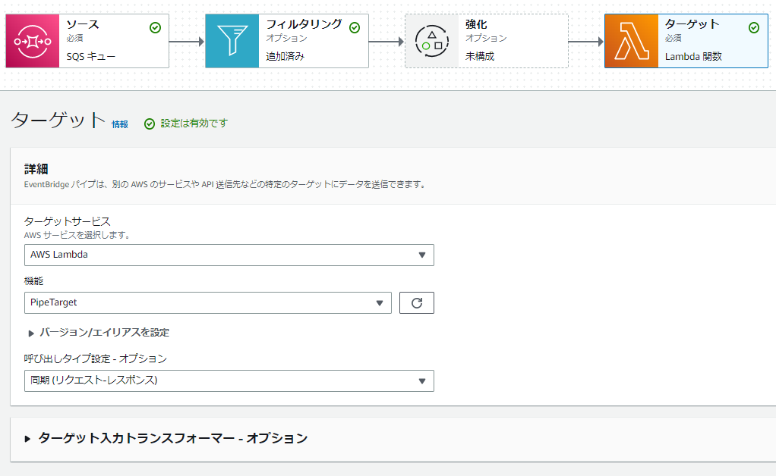The image size is (776, 476).
Task: Click the 設定は有効です status message
Action: click(194, 124)
